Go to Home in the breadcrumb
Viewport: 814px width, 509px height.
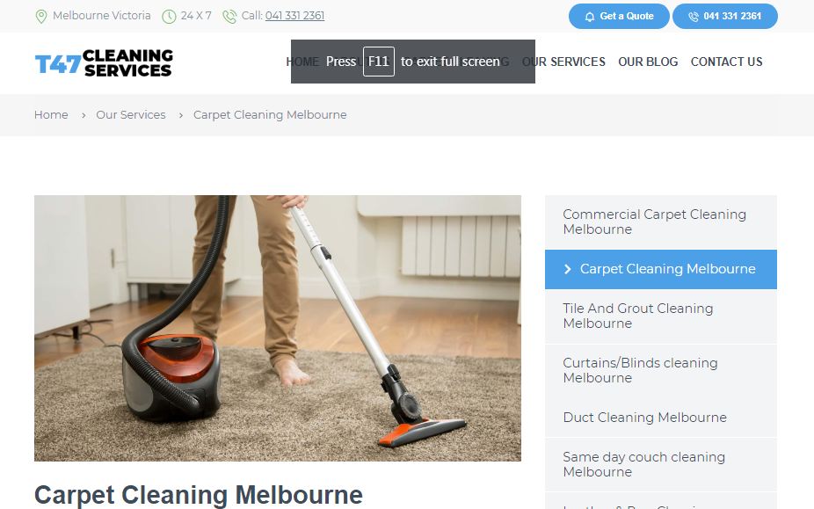(x=51, y=115)
